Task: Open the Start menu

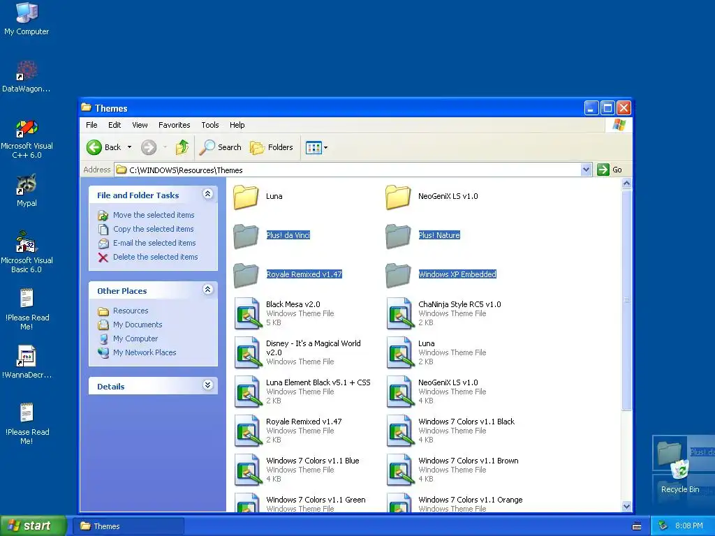Action: [34, 526]
